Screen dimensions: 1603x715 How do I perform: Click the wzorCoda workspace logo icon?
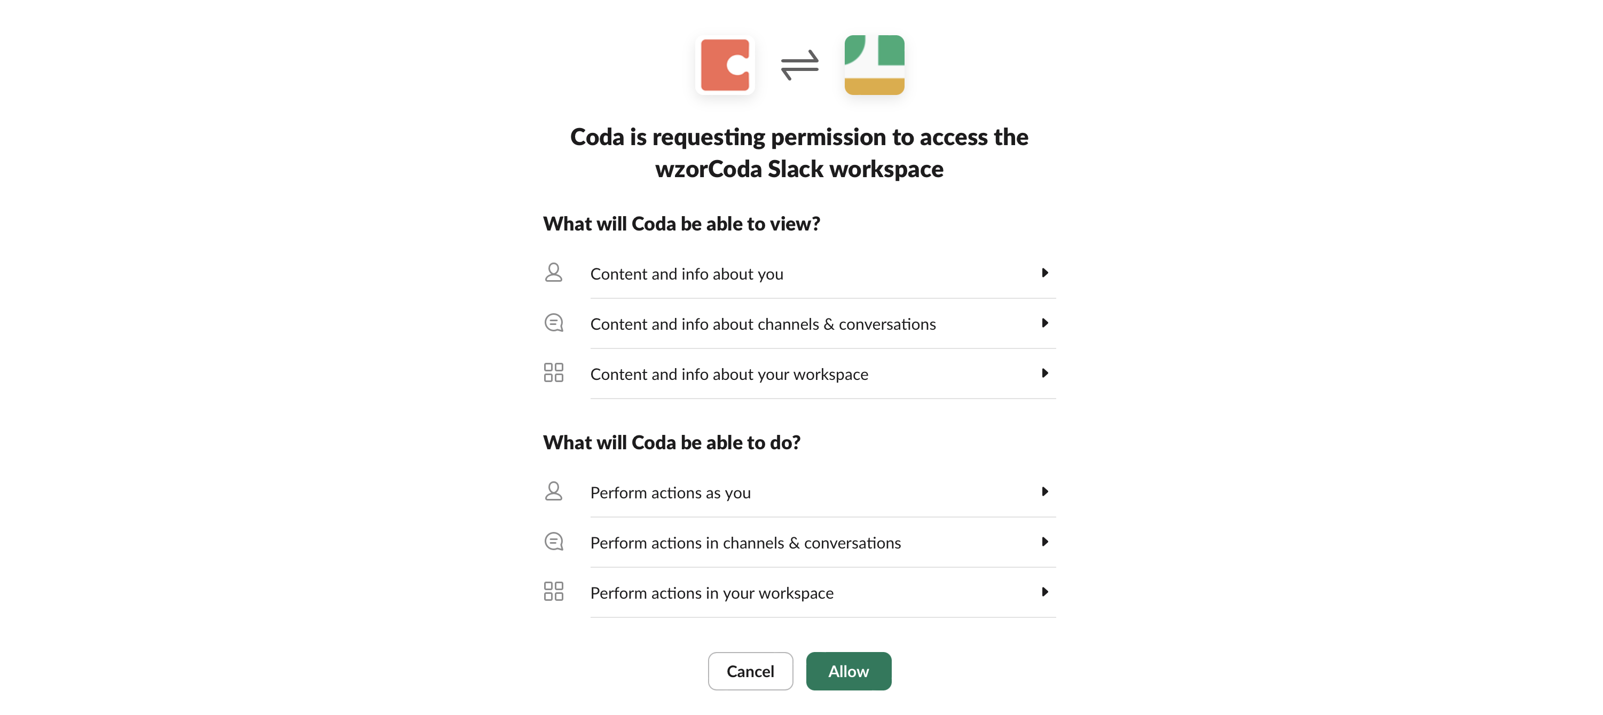click(x=874, y=65)
